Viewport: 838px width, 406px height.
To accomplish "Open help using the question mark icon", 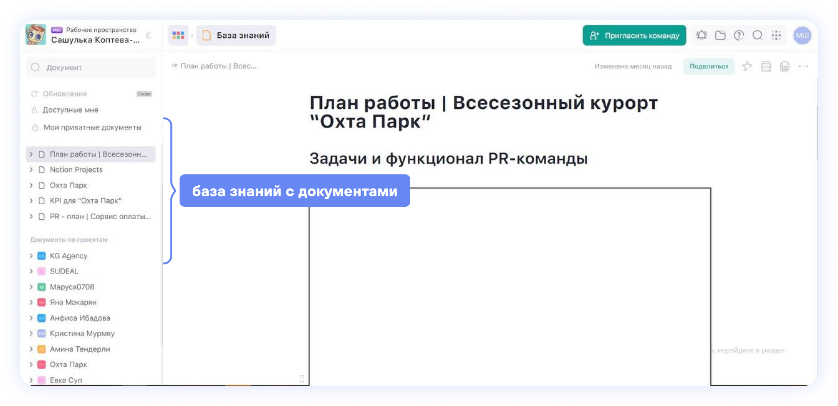I will [739, 35].
